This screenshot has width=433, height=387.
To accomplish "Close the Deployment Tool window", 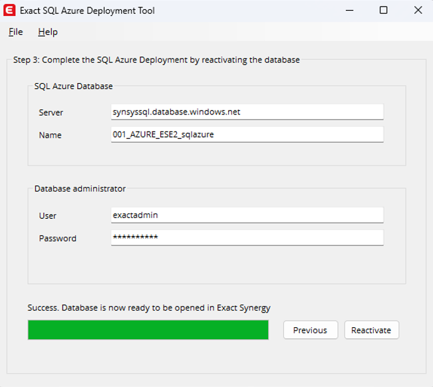I will coord(418,11).
